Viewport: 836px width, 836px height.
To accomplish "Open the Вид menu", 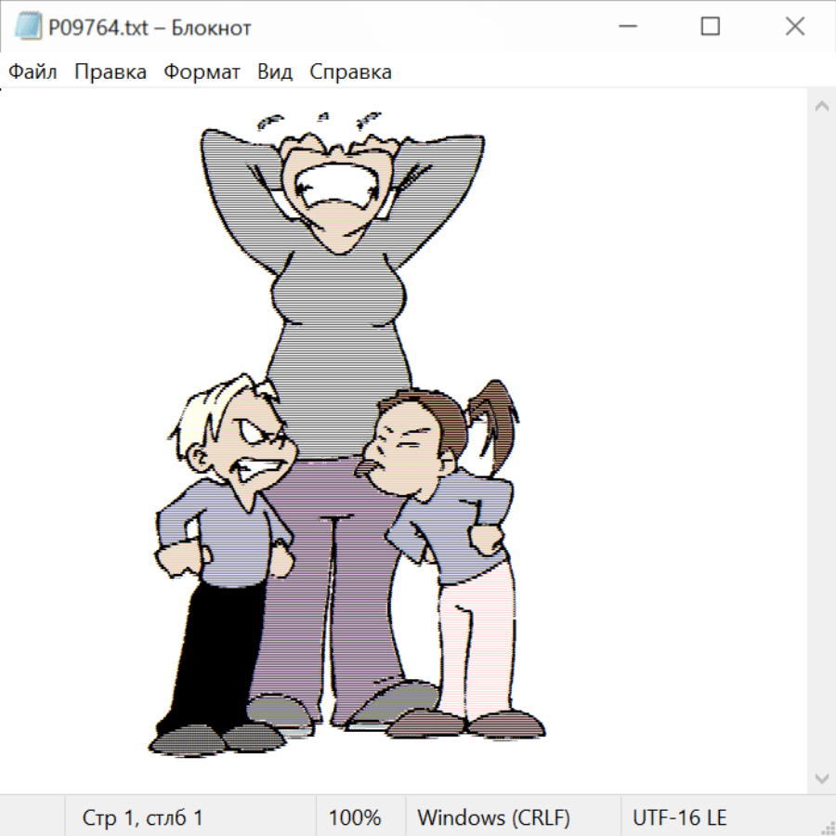I will [275, 72].
